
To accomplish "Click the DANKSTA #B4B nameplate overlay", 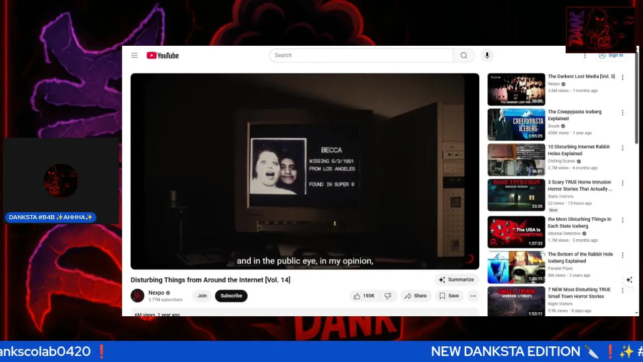I will 51,217.
